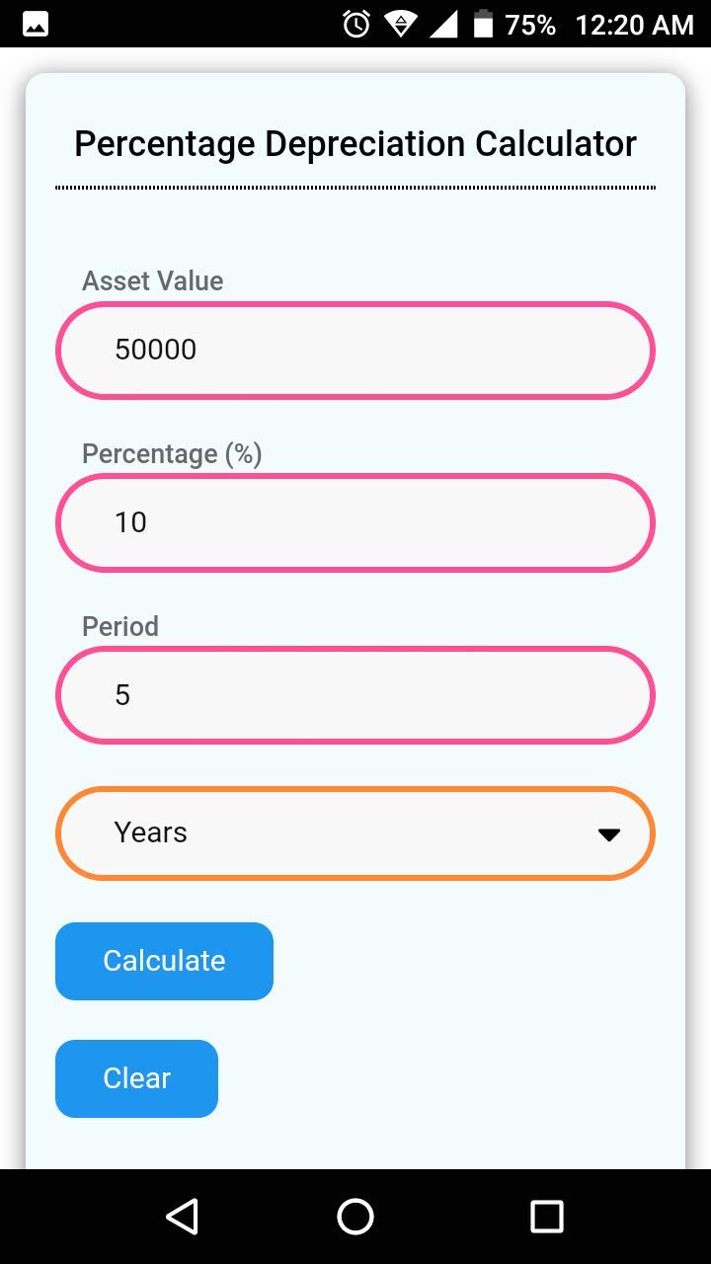Tap the Period label text
Image resolution: width=711 pixels, height=1264 pixels.
coord(120,627)
